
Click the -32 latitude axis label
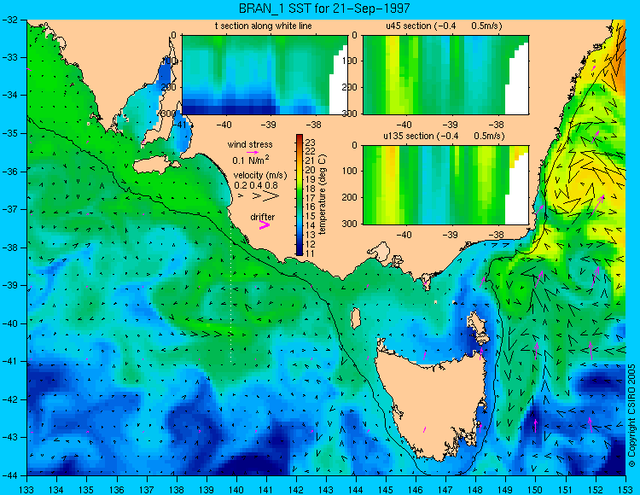click(x=10, y=20)
